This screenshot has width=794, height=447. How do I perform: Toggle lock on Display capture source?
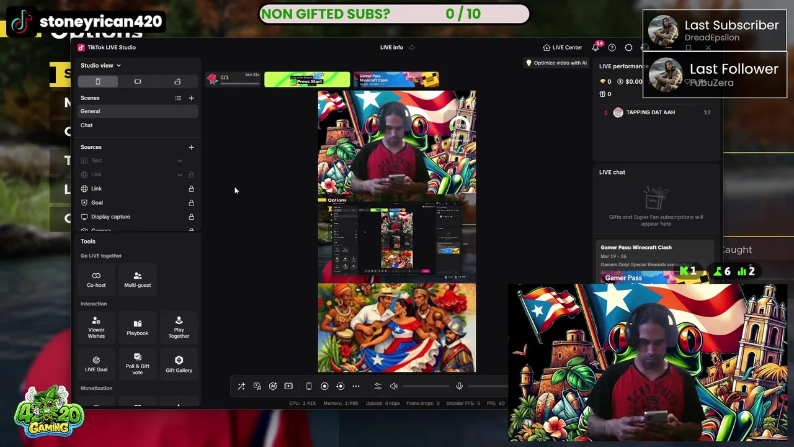[x=191, y=217]
